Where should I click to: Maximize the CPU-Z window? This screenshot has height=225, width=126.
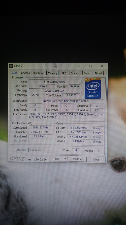90,66
